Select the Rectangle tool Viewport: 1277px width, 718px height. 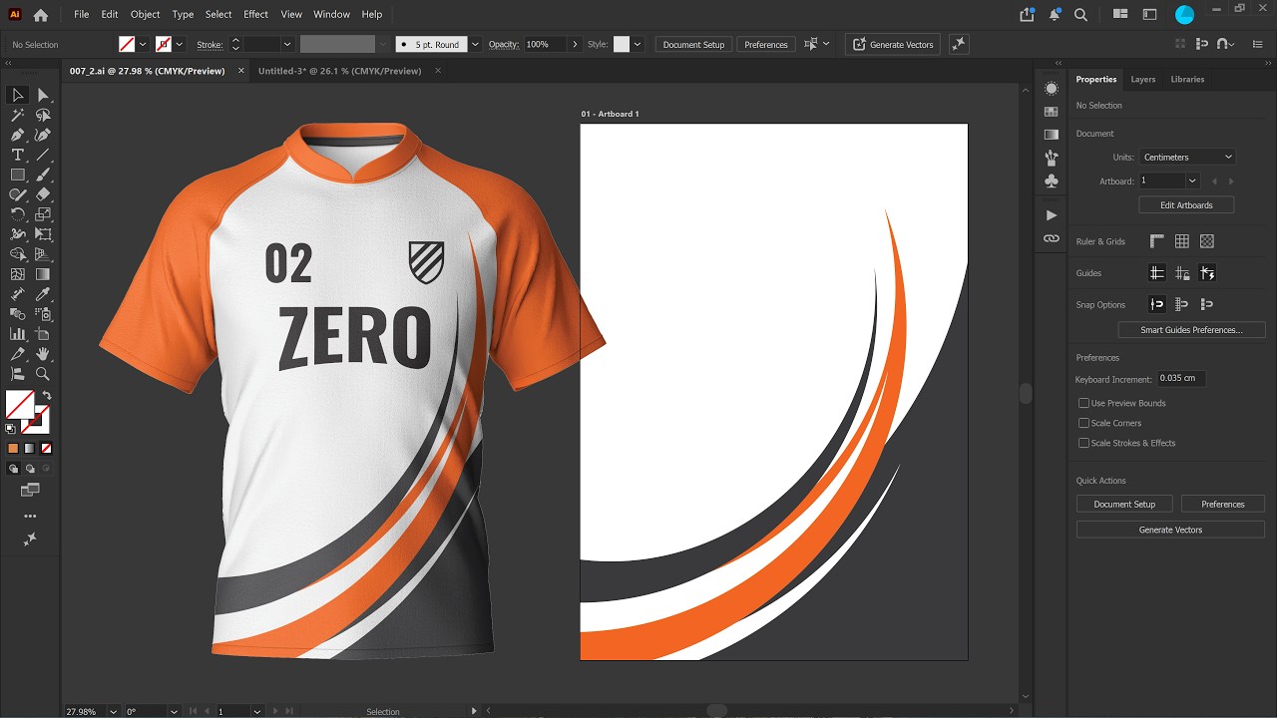tap(18, 175)
